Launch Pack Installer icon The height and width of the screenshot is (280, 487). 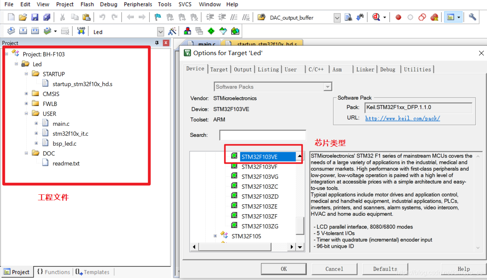tap(235, 31)
